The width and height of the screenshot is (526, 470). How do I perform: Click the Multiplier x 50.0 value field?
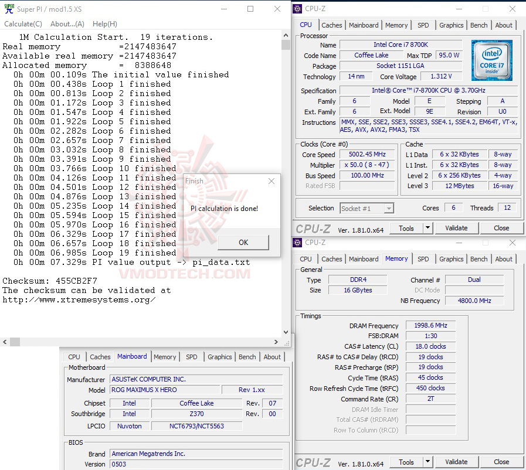tap(367, 165)
